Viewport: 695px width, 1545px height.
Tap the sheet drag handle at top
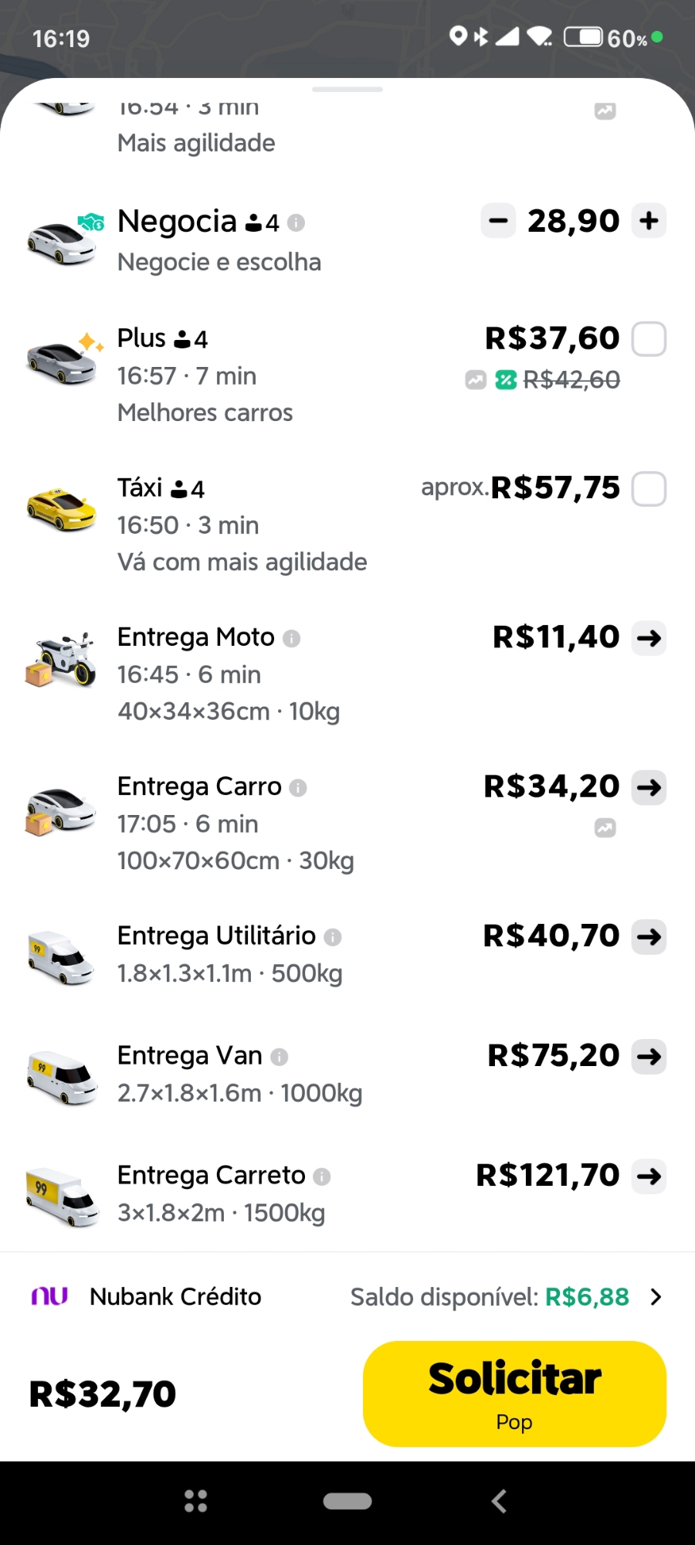pyautogui.click(x=347, y=90)
